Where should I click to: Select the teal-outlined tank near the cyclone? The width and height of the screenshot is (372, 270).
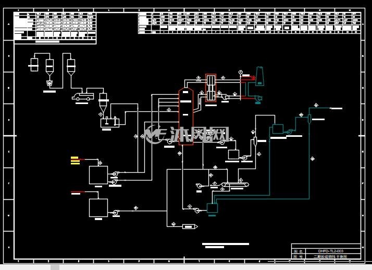click(x=278, y=129)
